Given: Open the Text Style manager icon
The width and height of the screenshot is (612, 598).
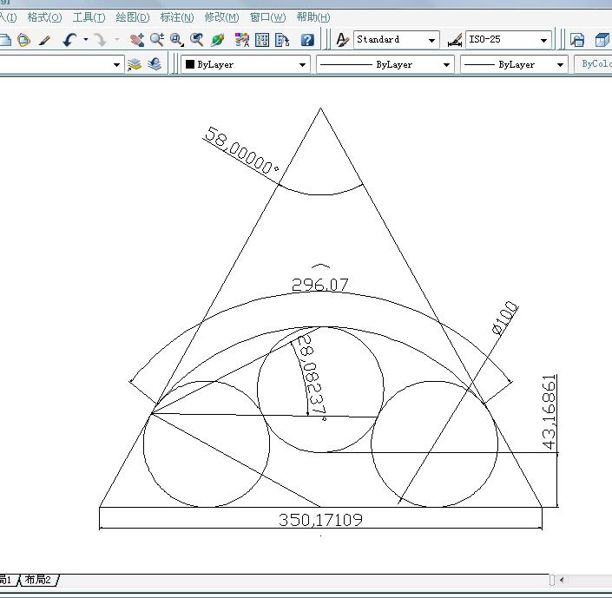Looking at the screenshot, I should 342,40.
